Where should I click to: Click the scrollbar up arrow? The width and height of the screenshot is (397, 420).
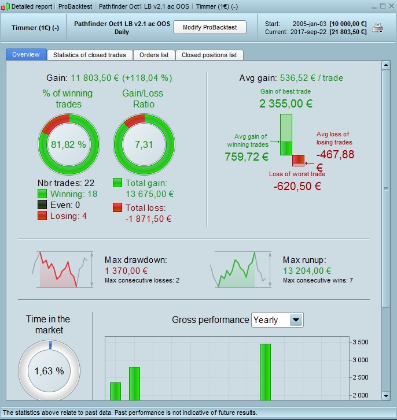(386, 65)
